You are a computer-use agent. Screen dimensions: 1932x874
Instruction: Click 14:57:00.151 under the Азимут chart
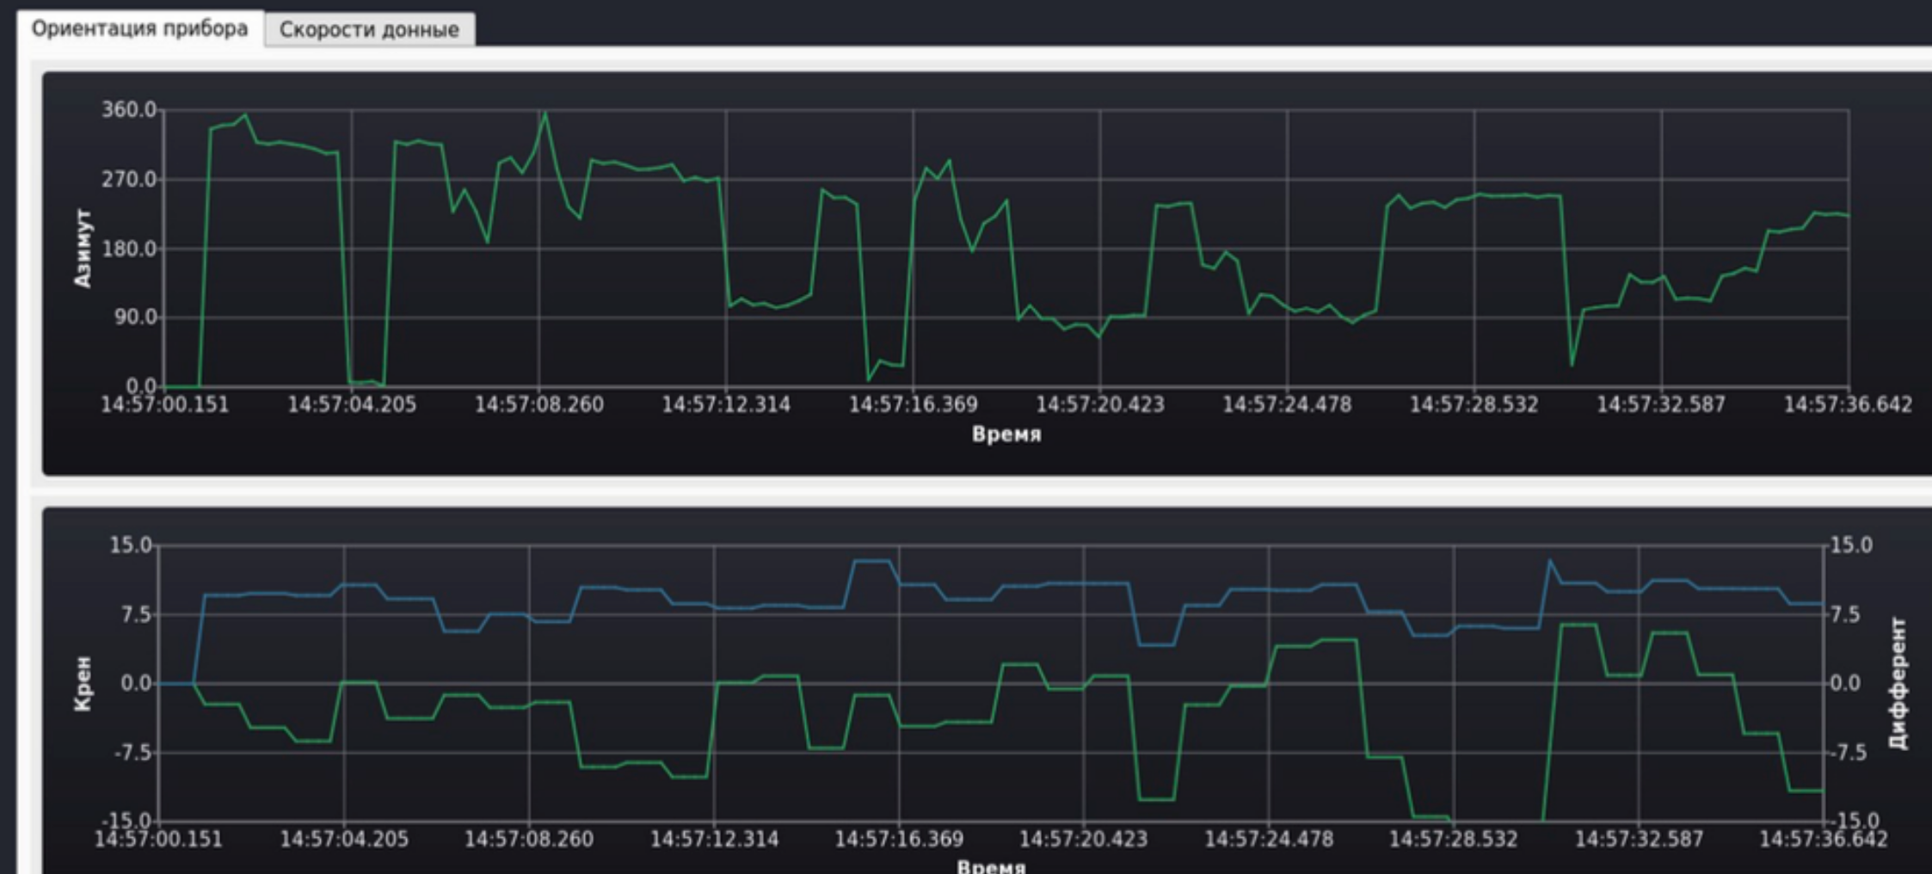tap(165, 404)
